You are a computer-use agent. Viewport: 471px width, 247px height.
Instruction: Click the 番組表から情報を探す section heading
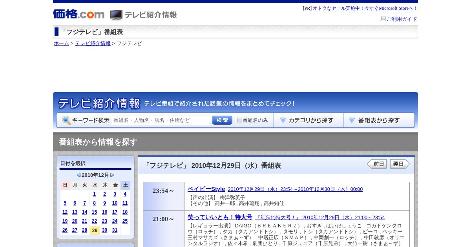[x=98, y=142]
